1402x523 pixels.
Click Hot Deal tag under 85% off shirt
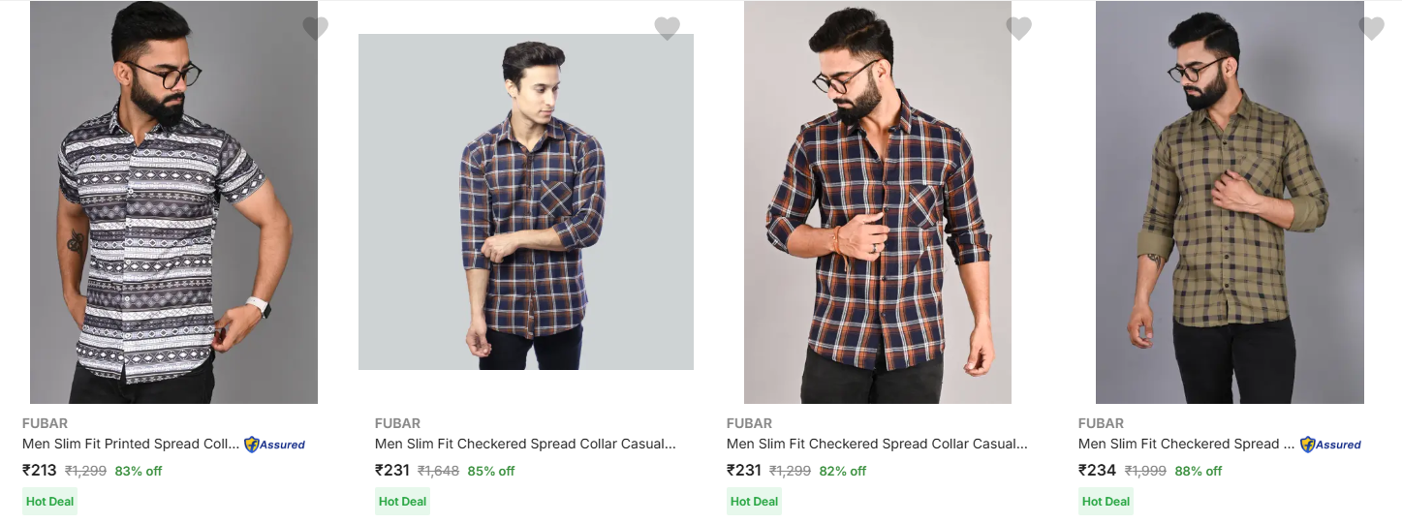click(402, 501)
